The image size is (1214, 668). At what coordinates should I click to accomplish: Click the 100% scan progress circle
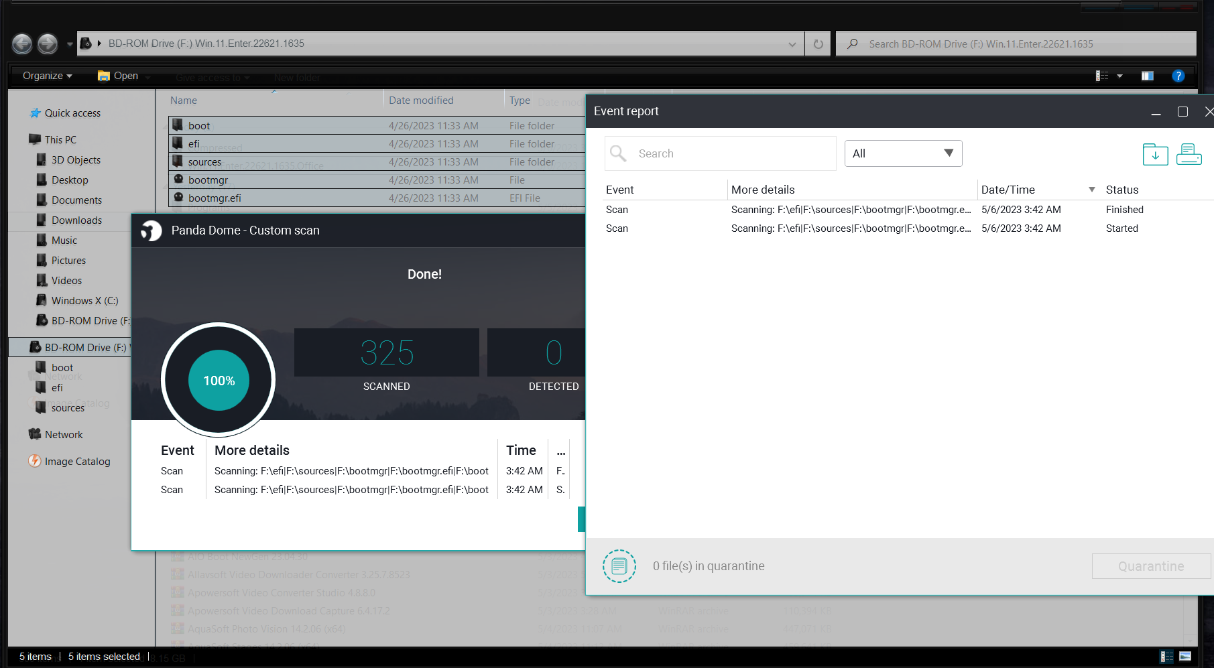tap(219, 380)
